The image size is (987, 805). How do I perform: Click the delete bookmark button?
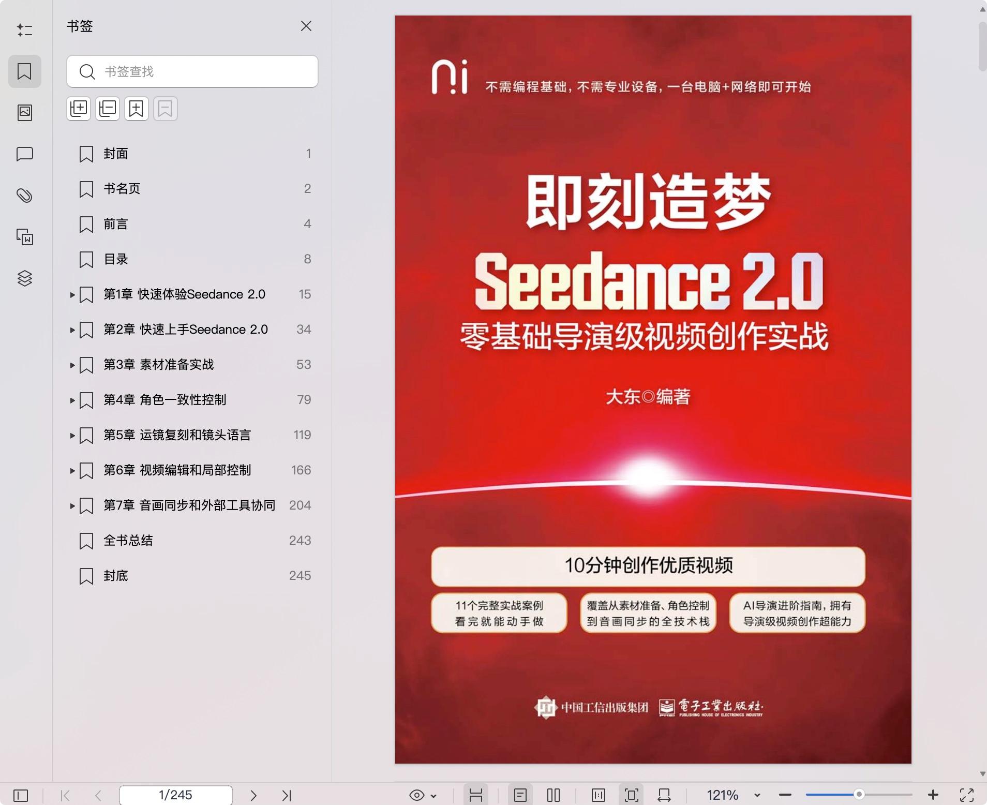[x=165, y=109]
